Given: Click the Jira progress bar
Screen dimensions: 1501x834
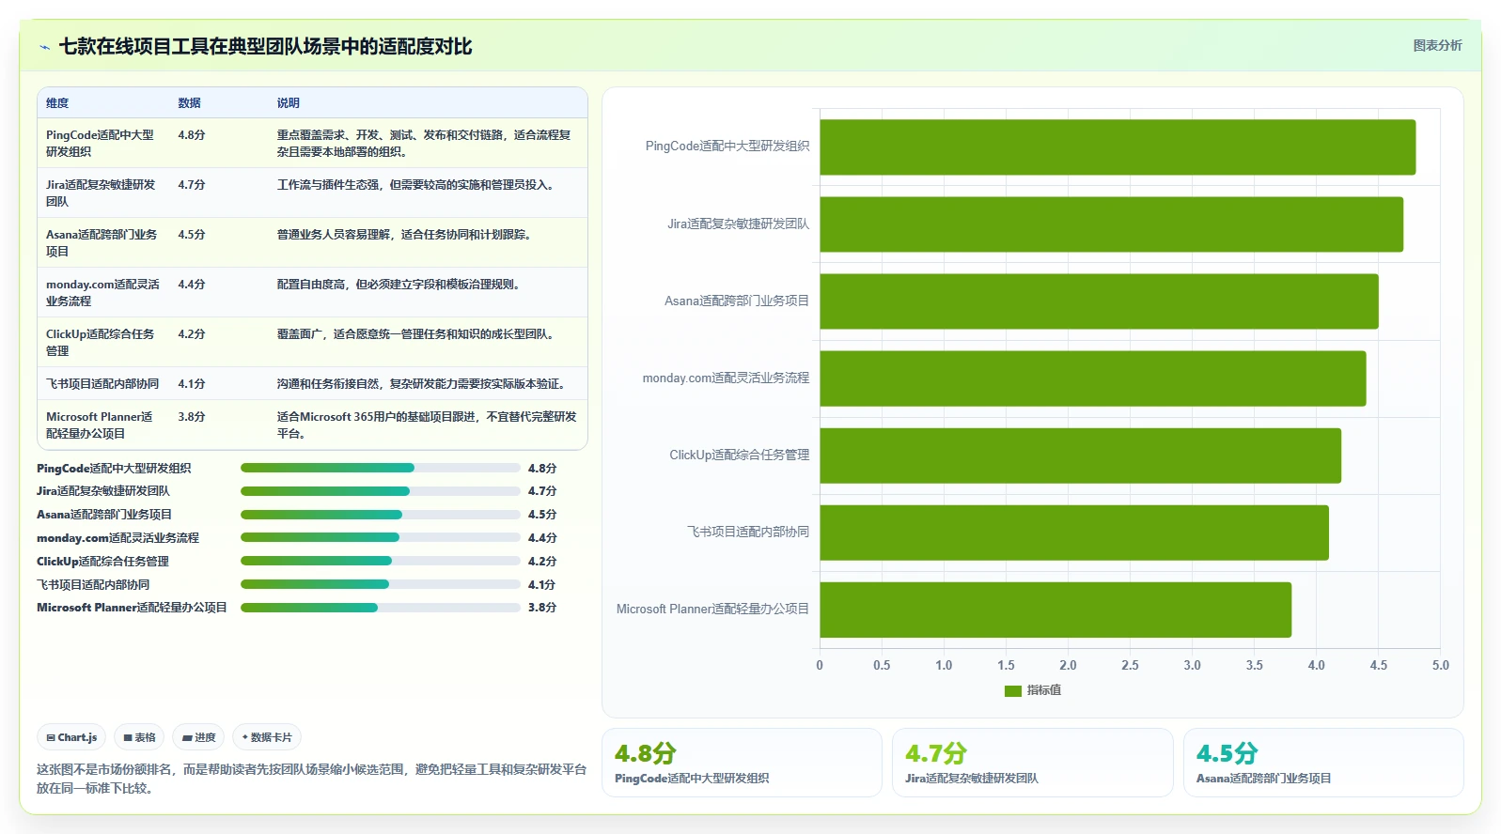Looking at the screenshot, I should point(381,491).
